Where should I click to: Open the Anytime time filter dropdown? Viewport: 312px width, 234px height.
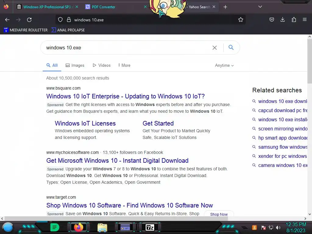(224, 65)
